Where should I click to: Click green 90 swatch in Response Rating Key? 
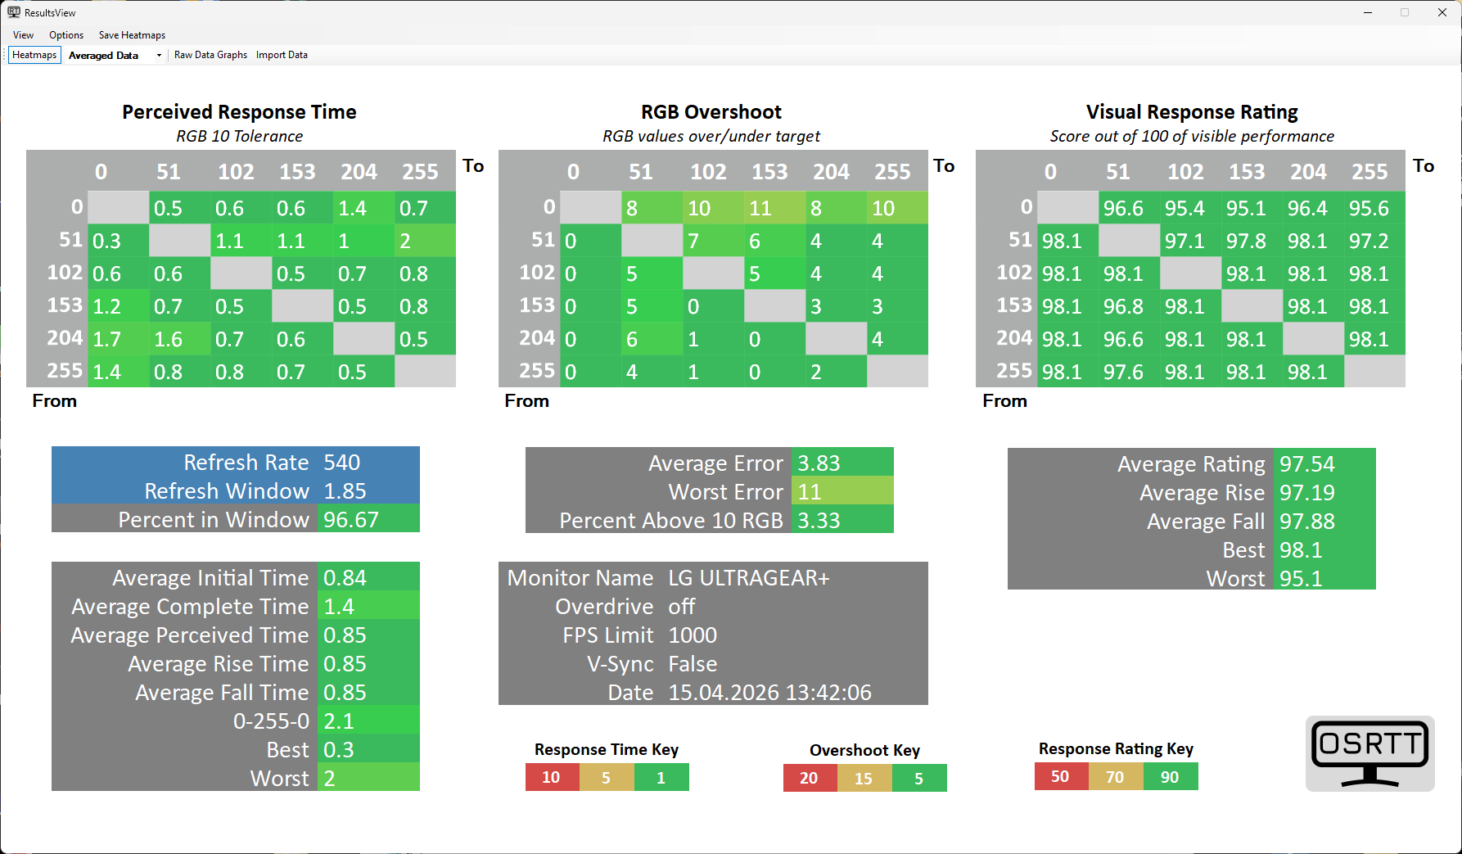pyautogui.click(x=1170, y=776)
